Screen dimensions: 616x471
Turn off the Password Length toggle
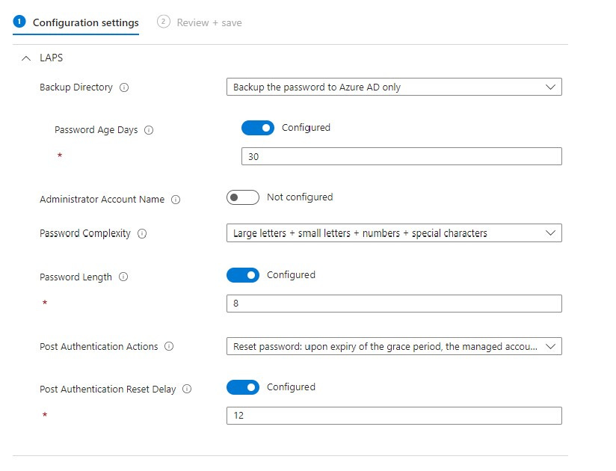tap(243, 275)
